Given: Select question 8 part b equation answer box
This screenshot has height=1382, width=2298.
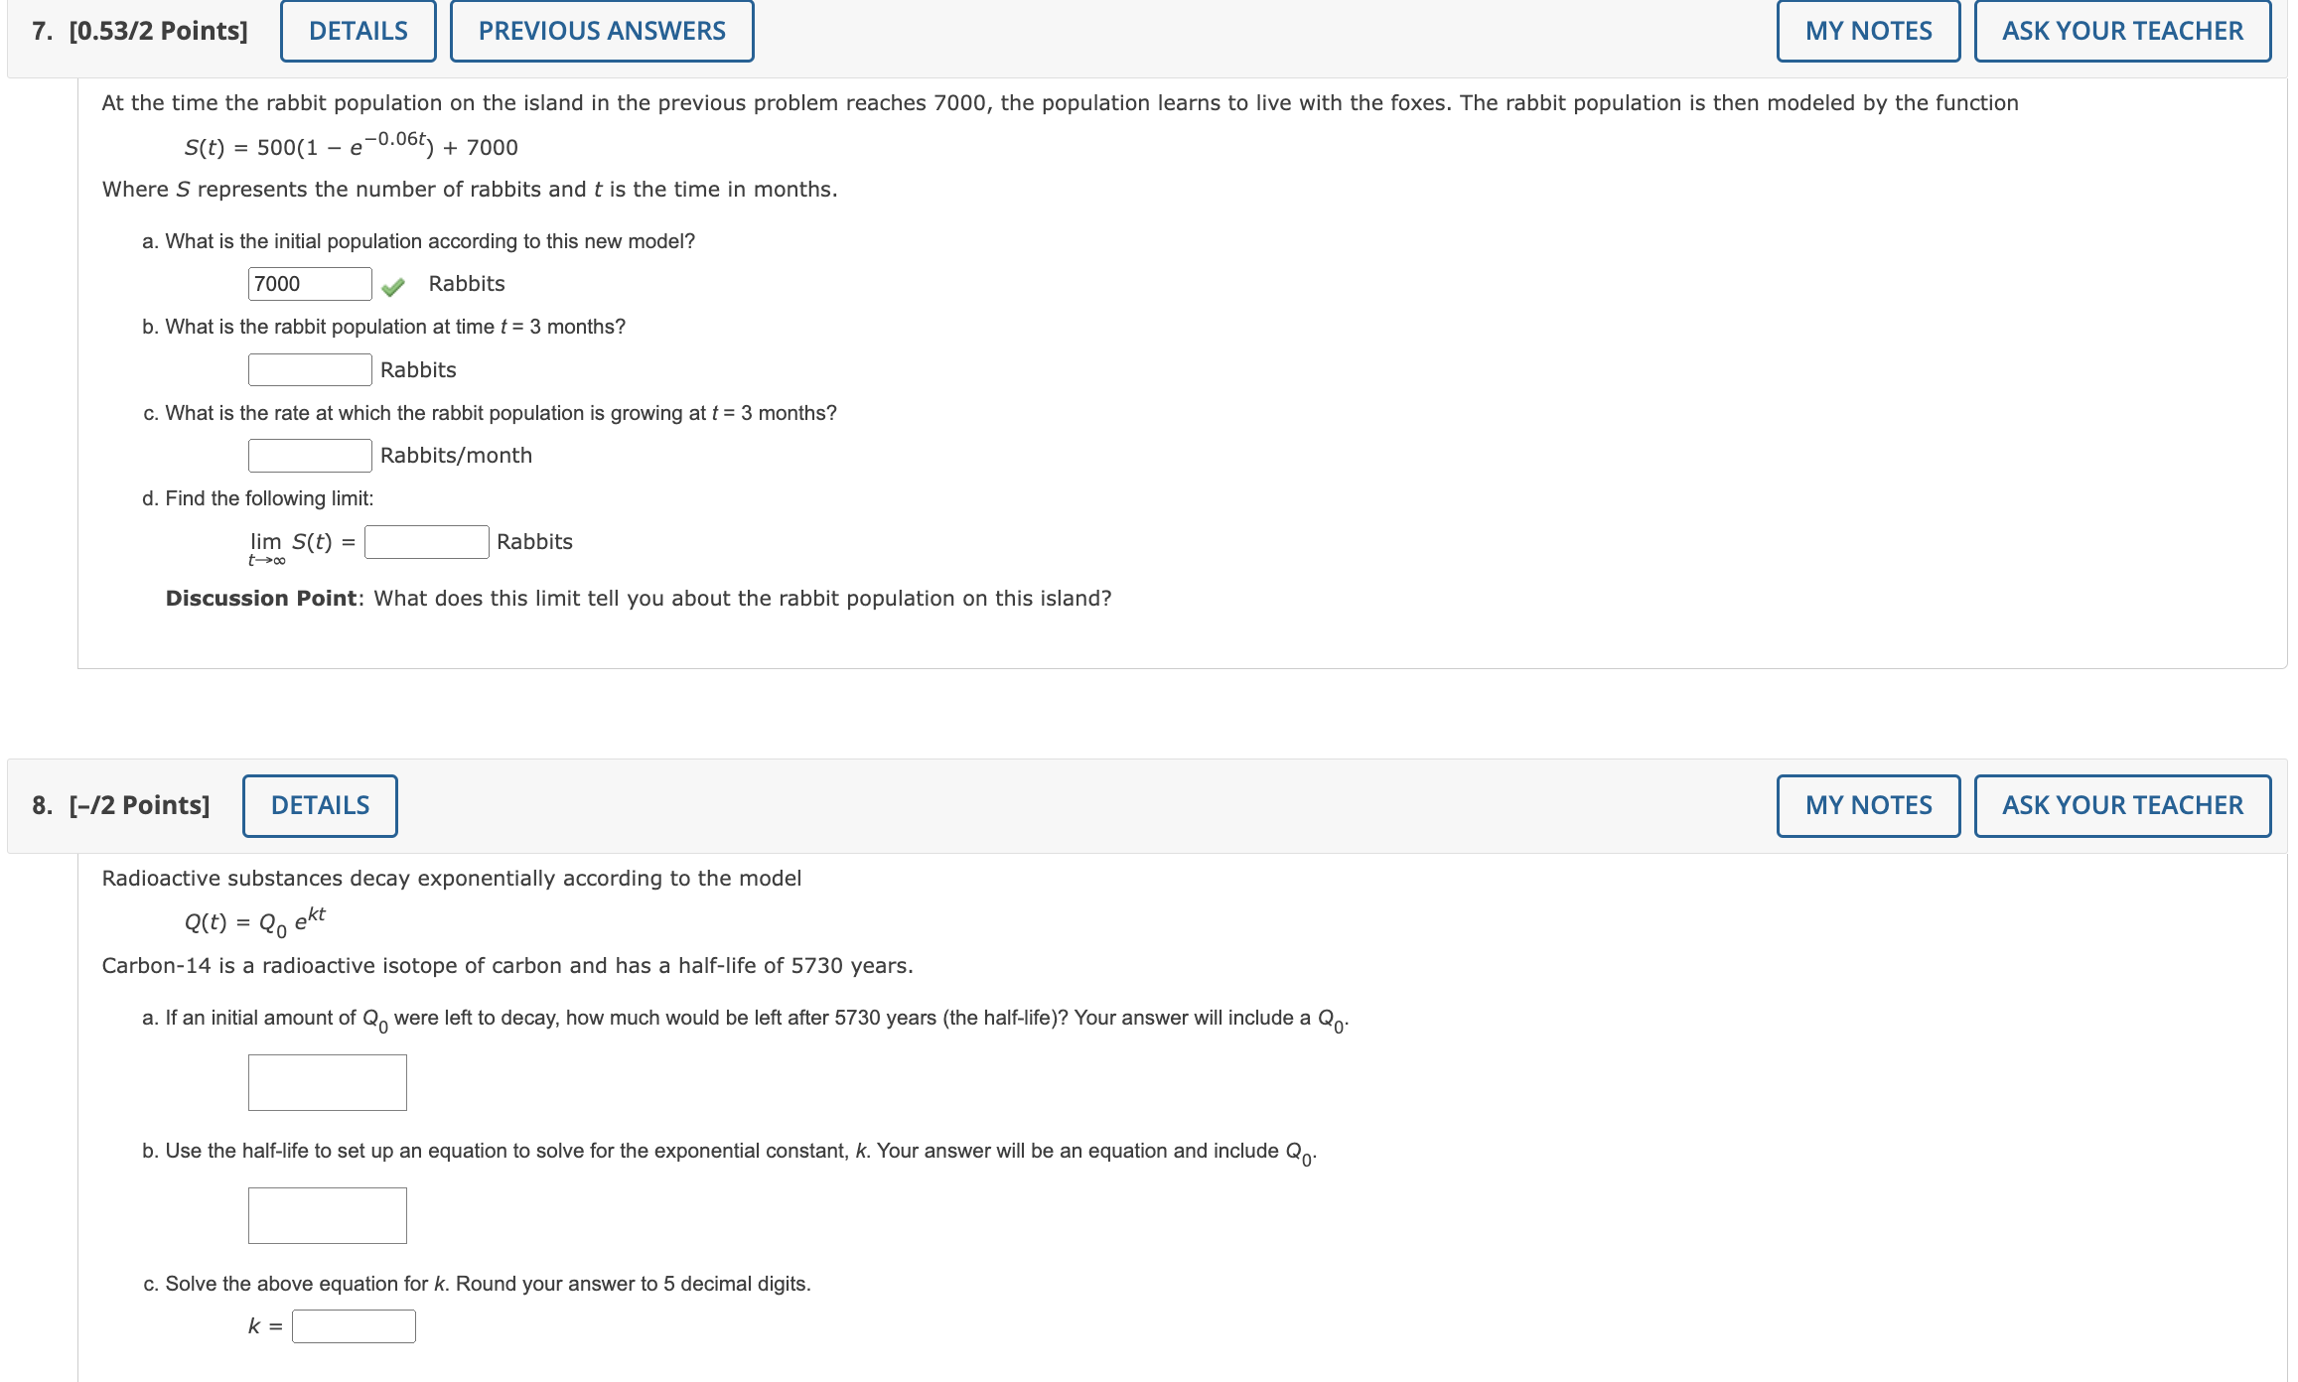Looking at the screenshot, I should point(326,1215).
